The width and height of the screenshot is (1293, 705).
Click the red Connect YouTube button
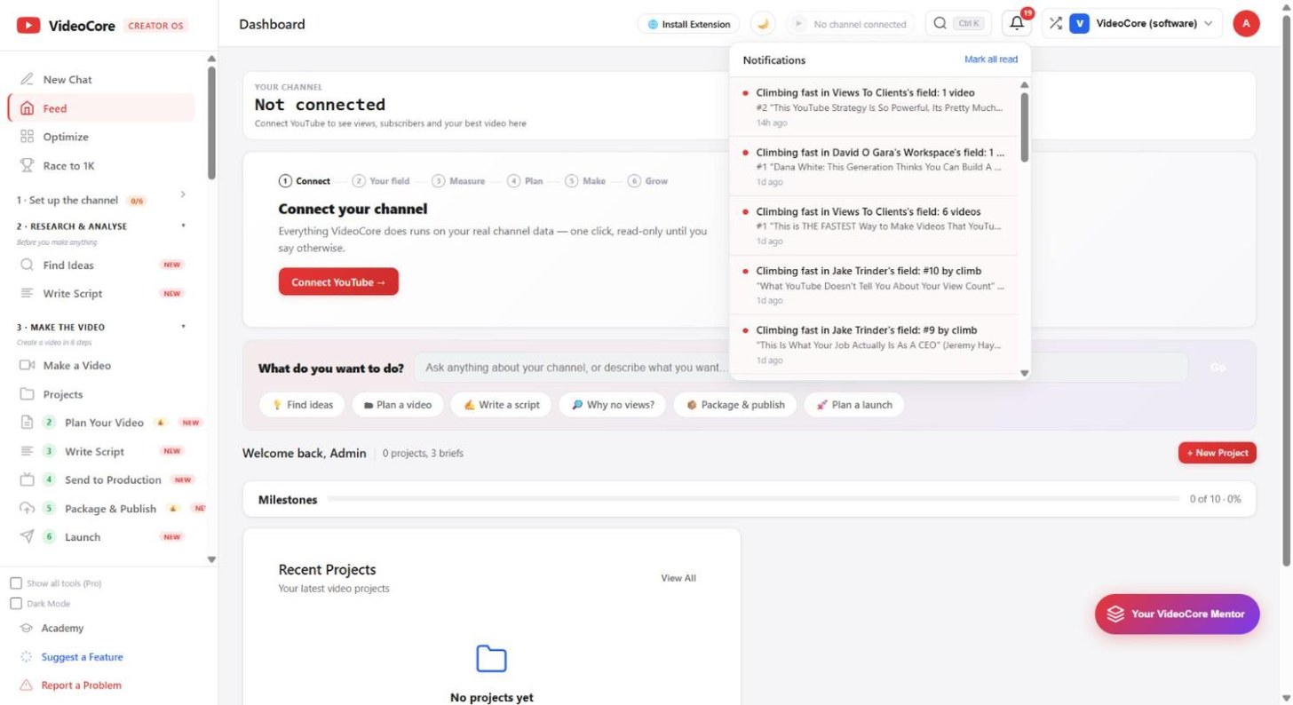pos(338,282)
